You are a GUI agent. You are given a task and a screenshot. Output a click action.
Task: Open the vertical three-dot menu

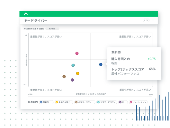click(x=153, y=20)
